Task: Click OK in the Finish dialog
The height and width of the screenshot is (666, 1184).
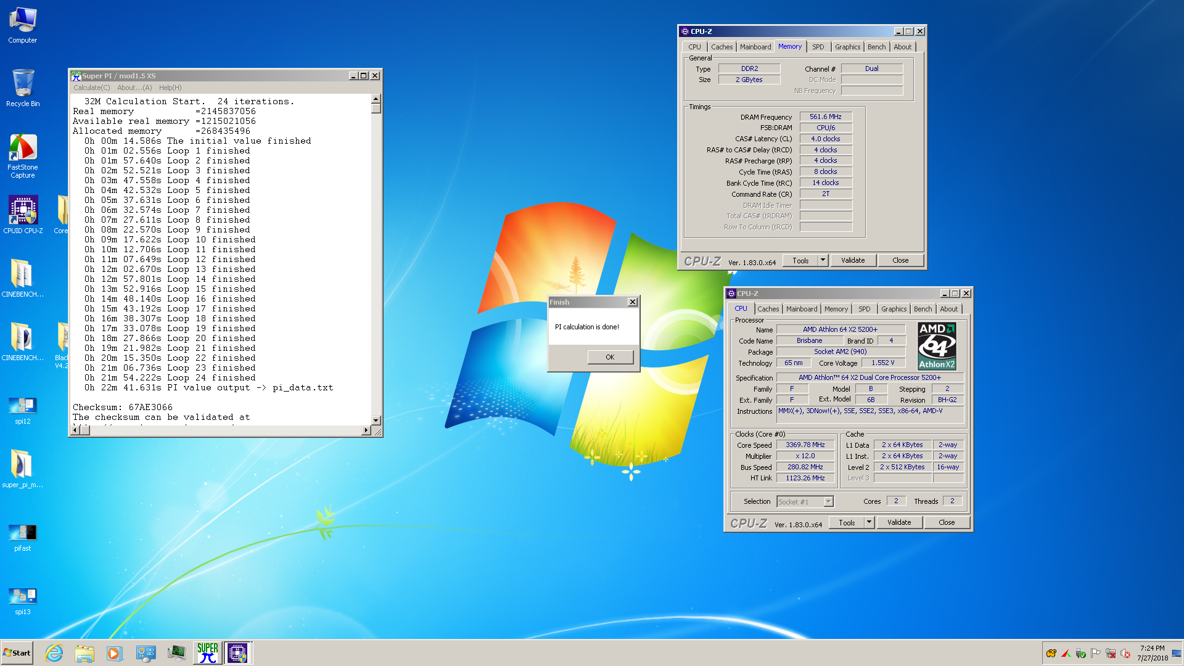Action: pyautogui.click(x=610, y=357)
